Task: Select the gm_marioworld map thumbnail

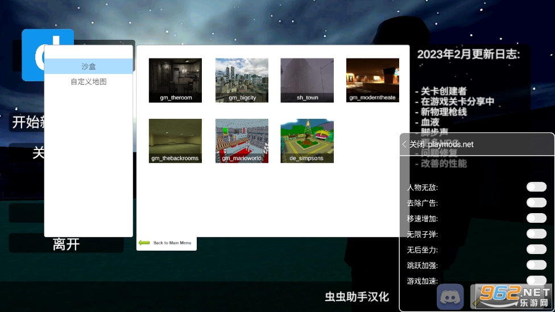Action: click(242, 141)
